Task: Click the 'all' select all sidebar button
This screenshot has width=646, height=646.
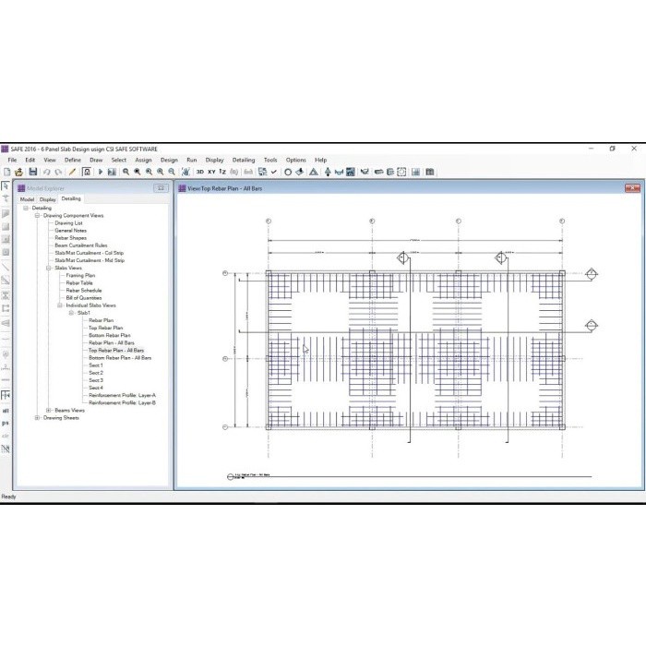Action: pyautogui.click(x=6, y=411)
